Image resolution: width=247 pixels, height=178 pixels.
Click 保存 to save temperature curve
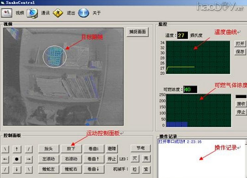click(x=240, y=52)
